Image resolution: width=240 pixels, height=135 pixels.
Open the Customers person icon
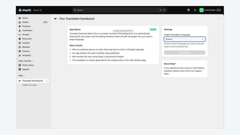coord(19,31)
